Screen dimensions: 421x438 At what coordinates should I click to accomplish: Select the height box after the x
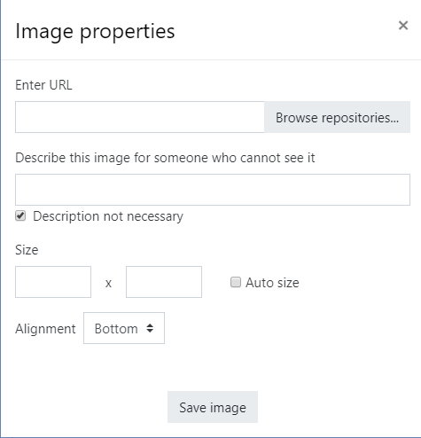pyautogui.click(x=164, y=282)
